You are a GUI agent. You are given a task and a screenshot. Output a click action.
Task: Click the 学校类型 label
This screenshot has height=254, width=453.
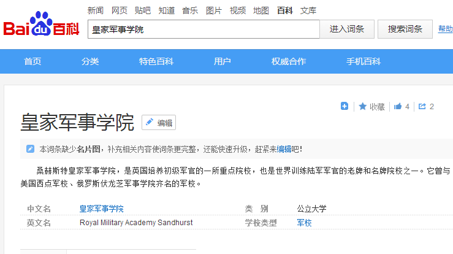pyautogui.click(x=261, y=223)
